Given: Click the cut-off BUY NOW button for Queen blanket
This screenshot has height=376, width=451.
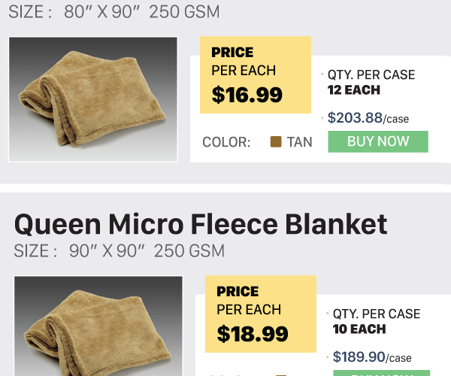Looking at the screenshot, I should click(x=382, y=373).
